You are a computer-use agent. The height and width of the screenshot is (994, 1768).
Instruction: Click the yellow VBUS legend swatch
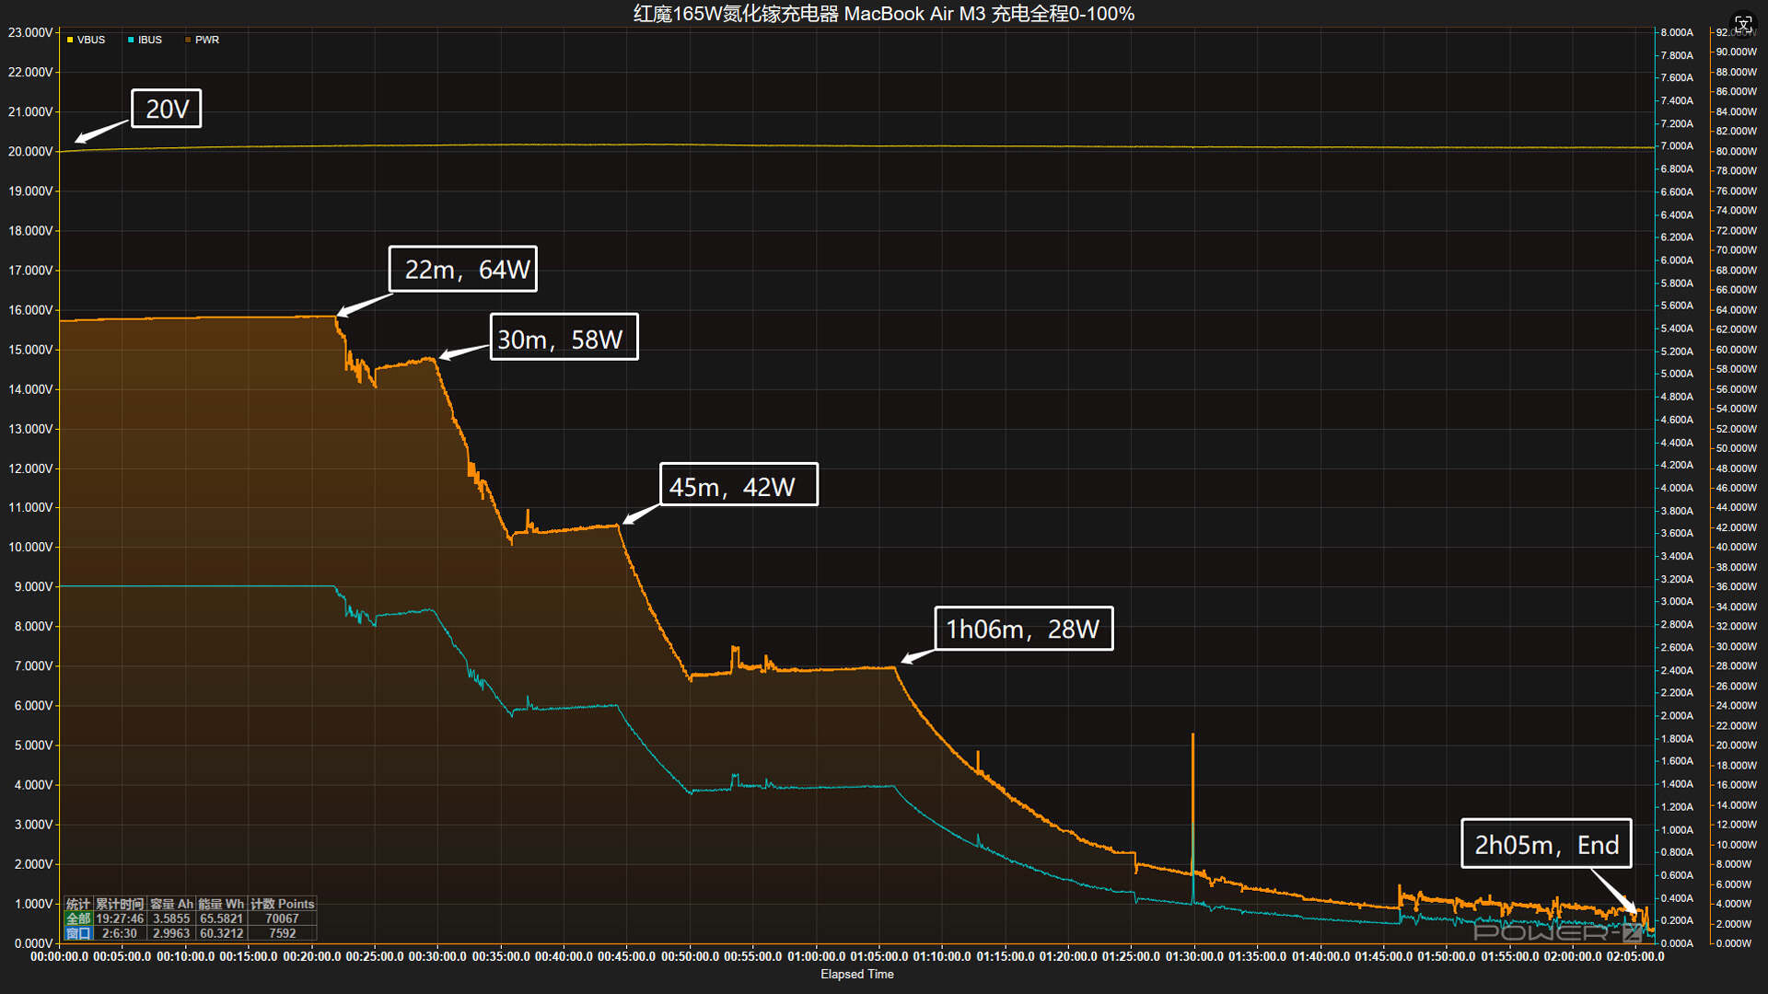(x=70, y=40)
